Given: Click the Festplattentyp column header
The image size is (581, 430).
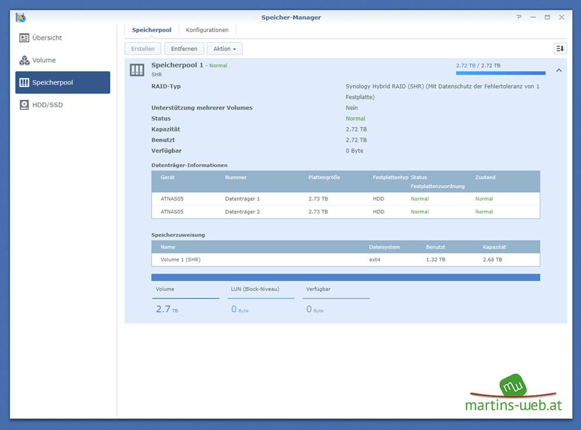Looking at the screenshot, I should pyautogui.click(x=390, y=177).
